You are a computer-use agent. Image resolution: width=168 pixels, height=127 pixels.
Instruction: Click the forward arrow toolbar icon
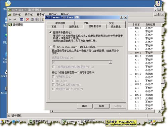coord(15,19)
